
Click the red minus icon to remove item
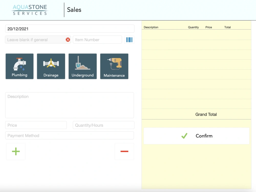coord(124,151)
